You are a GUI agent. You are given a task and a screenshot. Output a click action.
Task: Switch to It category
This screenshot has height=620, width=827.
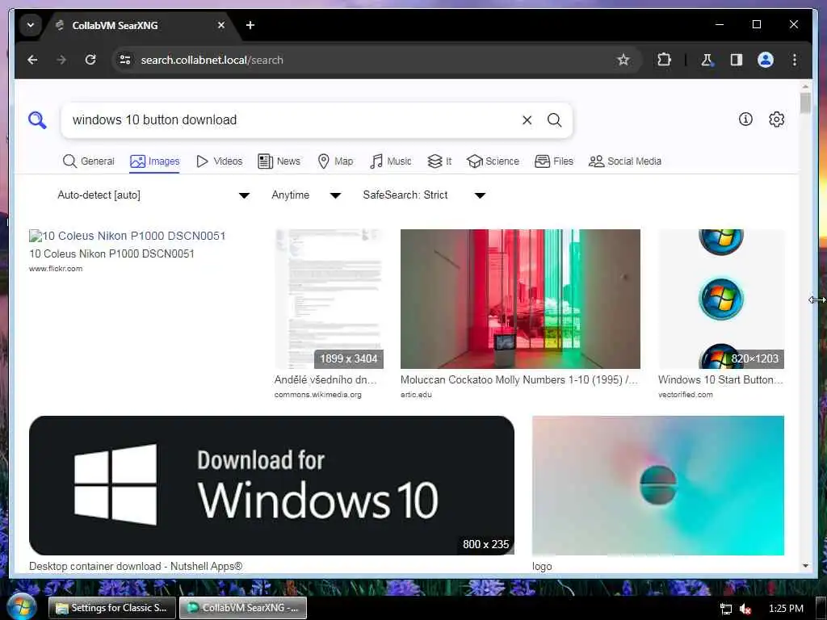tap(439, 161)
